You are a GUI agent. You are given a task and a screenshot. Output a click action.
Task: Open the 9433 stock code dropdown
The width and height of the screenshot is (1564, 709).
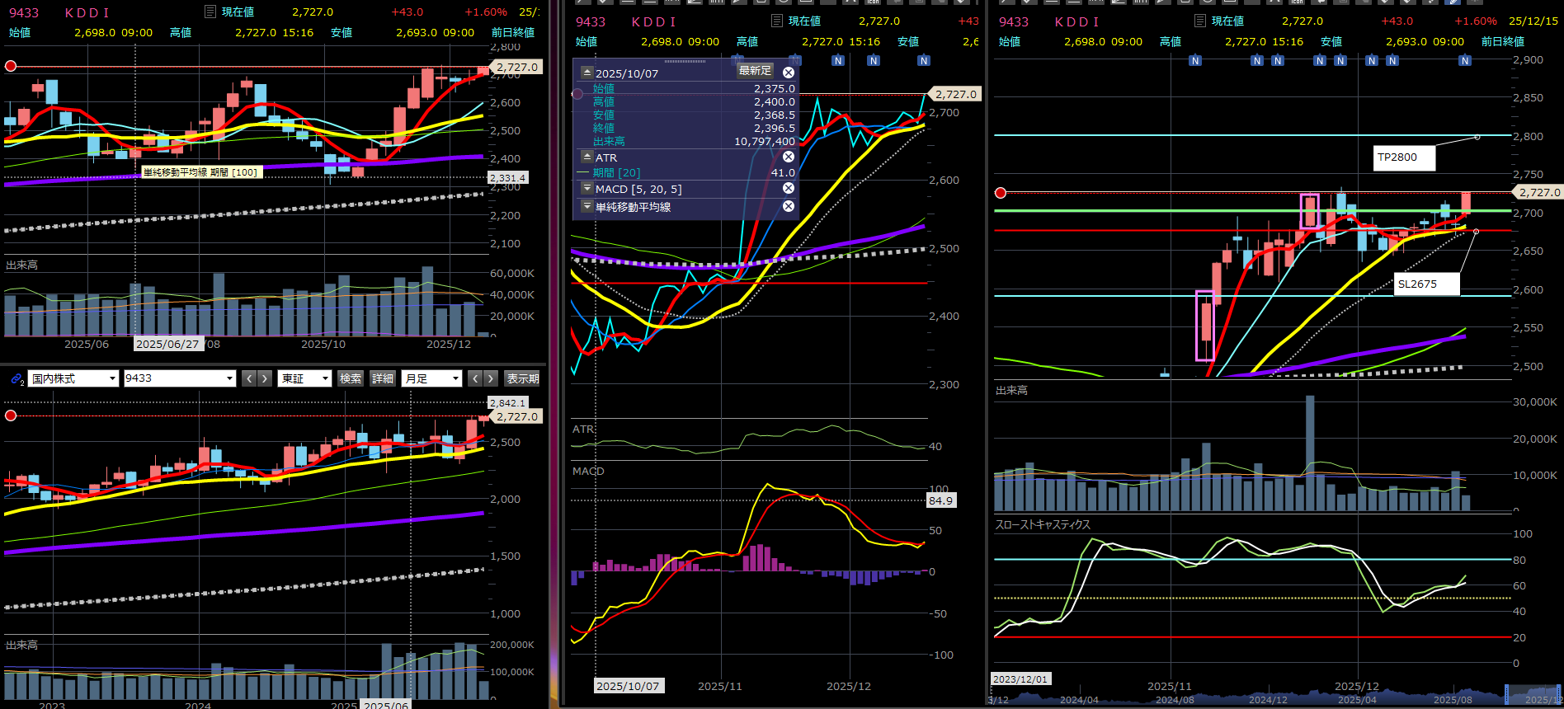tap(180, 378)
